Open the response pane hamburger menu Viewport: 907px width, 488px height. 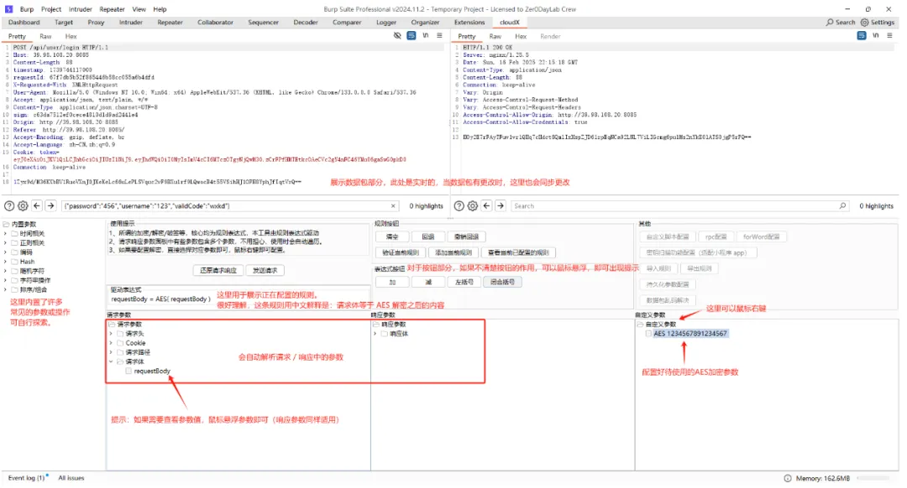tap(889, 36)
